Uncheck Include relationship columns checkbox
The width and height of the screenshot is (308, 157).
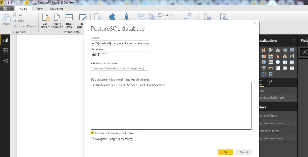coord(92,133)
